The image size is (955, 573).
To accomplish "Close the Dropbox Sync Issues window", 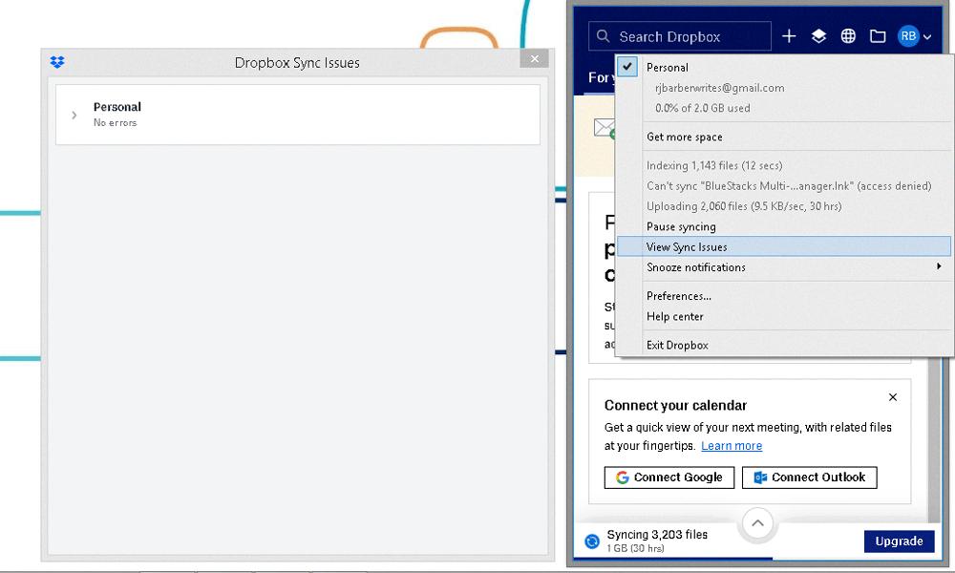I will pos(535,58).
